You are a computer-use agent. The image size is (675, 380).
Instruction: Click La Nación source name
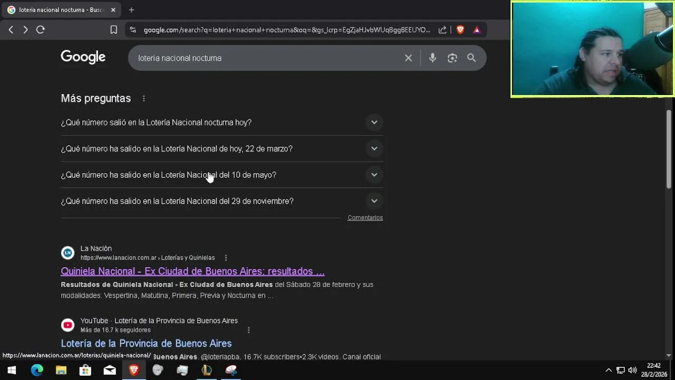click(x=96, y=249)
